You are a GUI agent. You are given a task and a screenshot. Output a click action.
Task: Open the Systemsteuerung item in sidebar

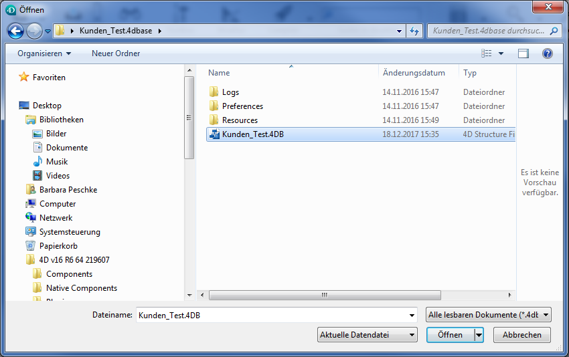click(70, 232)
